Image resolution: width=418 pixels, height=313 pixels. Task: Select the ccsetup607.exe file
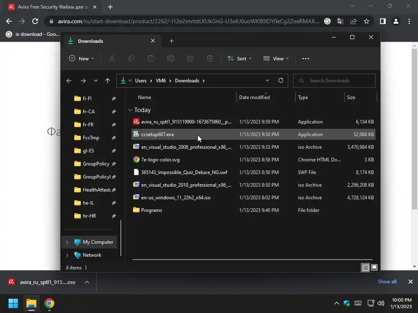point(253,134)
